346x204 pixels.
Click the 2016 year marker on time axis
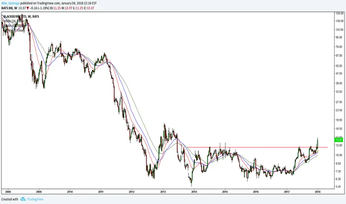click(256, 192)
